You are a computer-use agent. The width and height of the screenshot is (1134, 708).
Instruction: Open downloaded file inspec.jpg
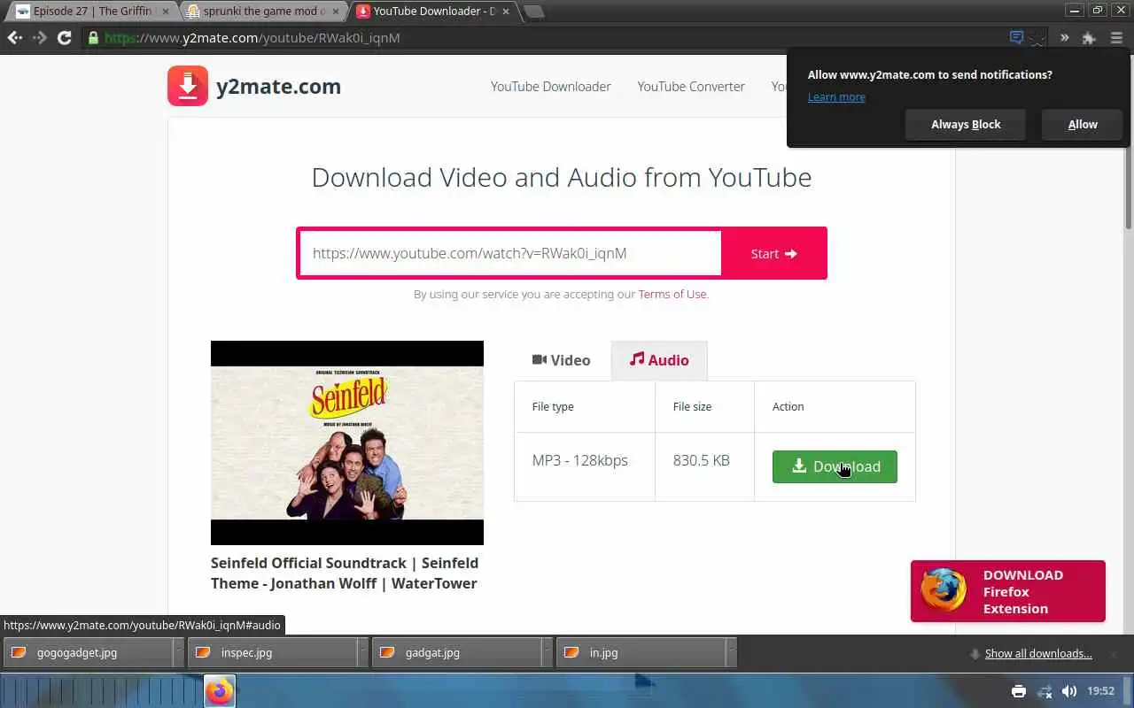pyautogui.click(x=273, y=652)
